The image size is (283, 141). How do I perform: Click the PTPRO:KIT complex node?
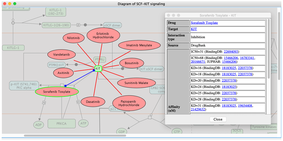[57, 64]
